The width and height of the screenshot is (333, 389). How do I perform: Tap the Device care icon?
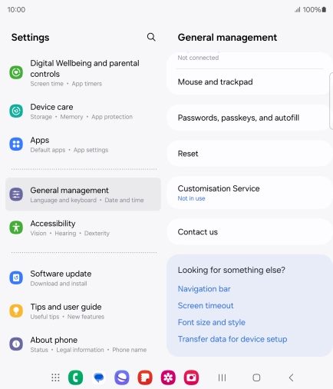click(x=16, y=111)
